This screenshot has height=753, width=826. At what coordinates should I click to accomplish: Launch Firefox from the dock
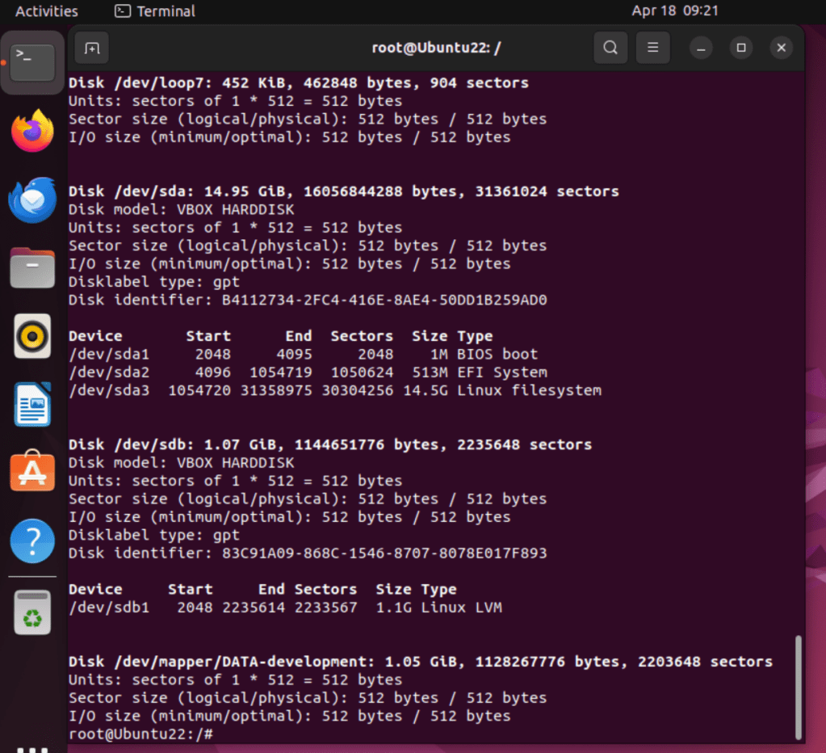[32, 131]
